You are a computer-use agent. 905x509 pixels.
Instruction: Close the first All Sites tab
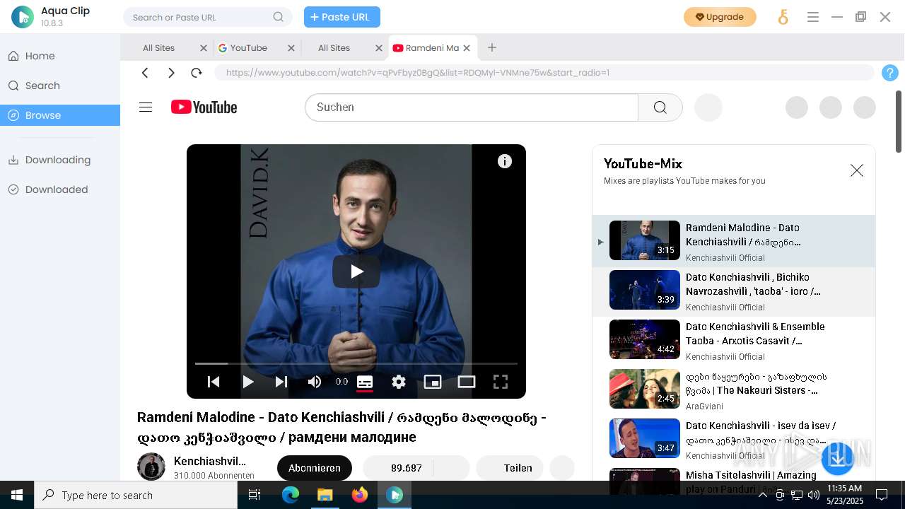pyautogui.click(x=204, y=48)
